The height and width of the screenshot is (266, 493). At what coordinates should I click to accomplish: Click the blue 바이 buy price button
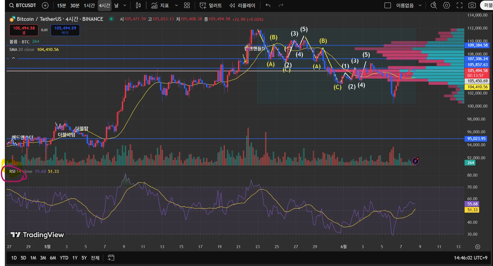(65, 30)
